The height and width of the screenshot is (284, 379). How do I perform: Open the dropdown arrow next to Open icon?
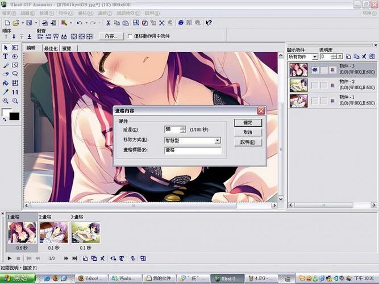23,23
